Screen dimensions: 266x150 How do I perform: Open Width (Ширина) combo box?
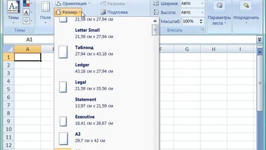pyautogui.click(x=192, y=3)
